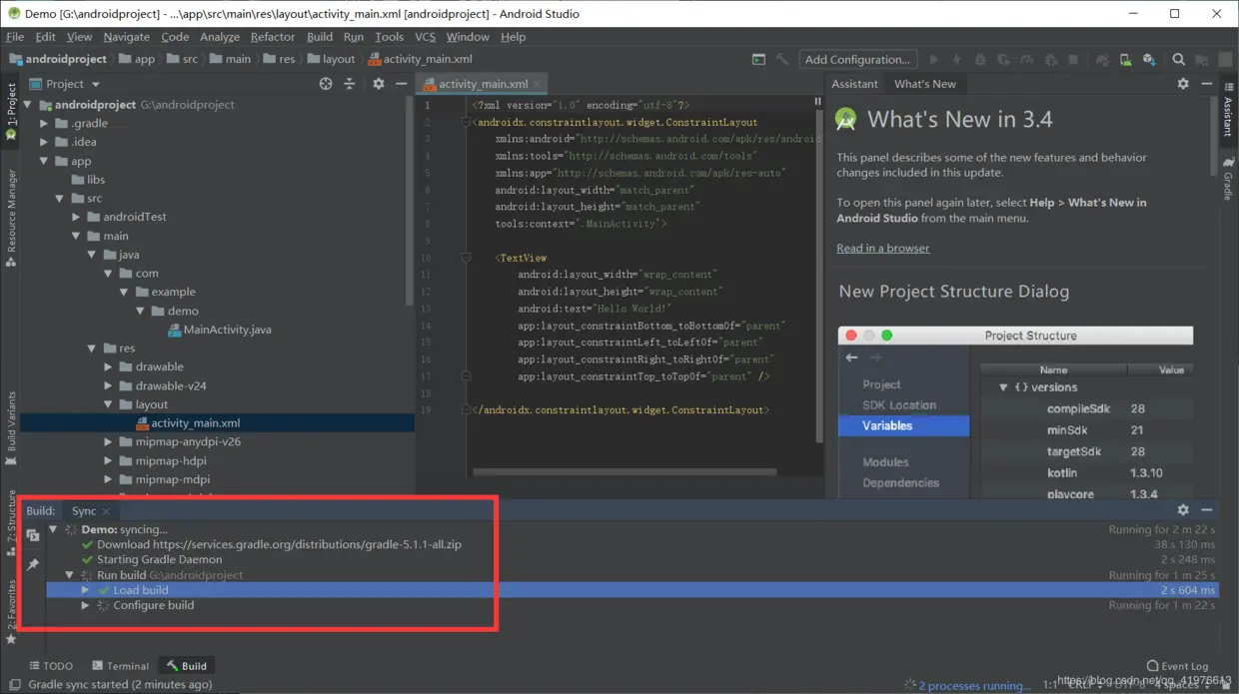
Task: Click the Debug bug icon in toolbar
Action: tap(979, 60)
